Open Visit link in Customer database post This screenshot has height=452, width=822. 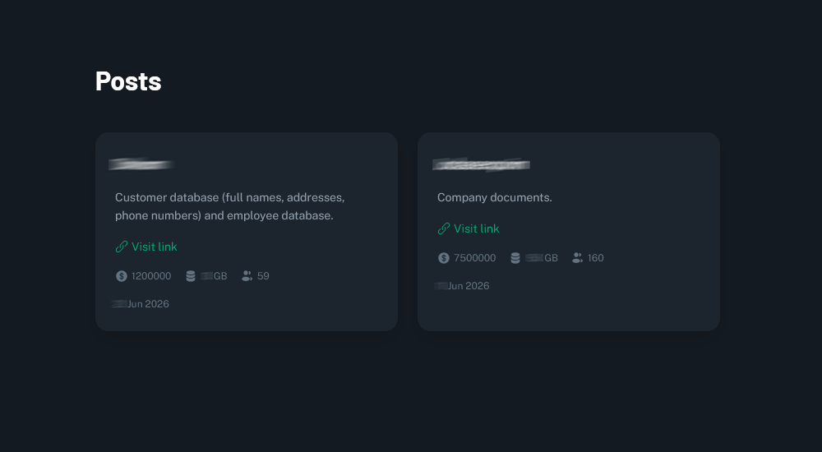(155, 247)
